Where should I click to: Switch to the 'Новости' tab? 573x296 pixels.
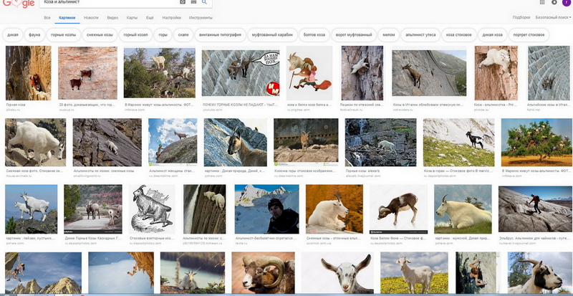point(91,18)
